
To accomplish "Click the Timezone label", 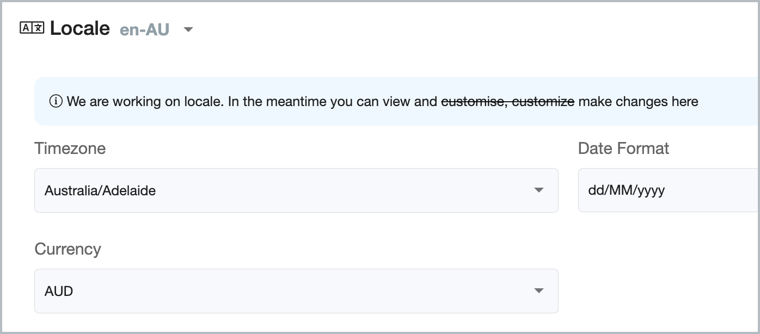I will click(x=70, y=148).
